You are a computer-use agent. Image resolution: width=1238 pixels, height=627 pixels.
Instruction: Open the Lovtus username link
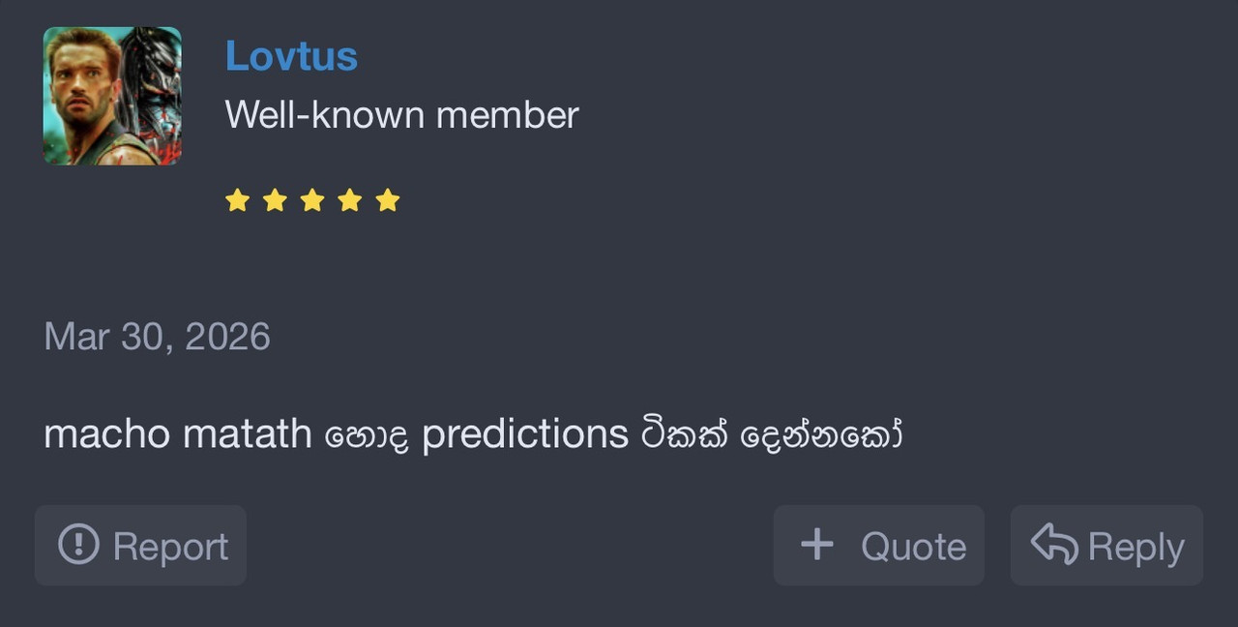(x=291, y=56)
